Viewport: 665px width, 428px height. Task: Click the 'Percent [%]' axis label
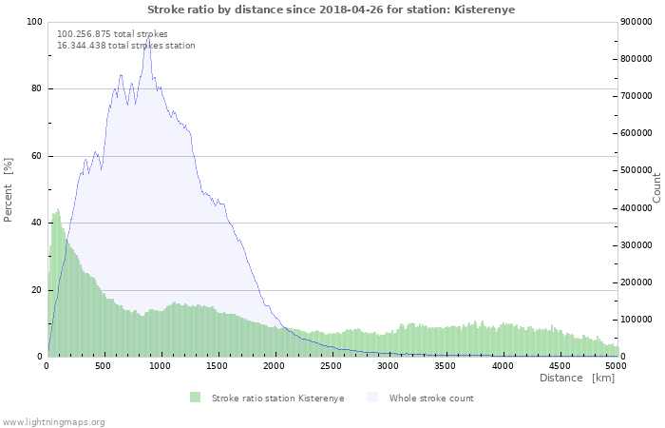click(x=8, y=190)
